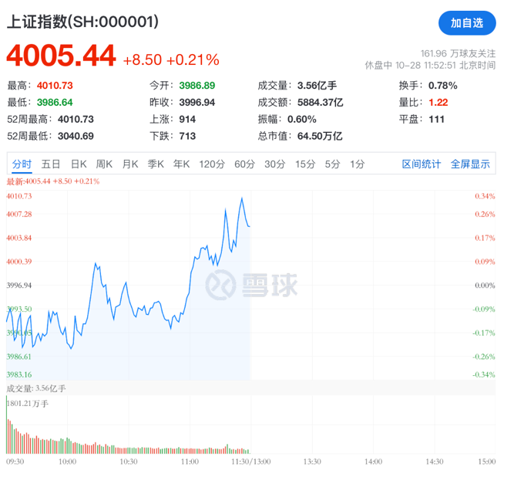Image resolution: width=514 pixels, height=477 pixels.
Task: Select the 年K chart tab
Action: (181, 164)
